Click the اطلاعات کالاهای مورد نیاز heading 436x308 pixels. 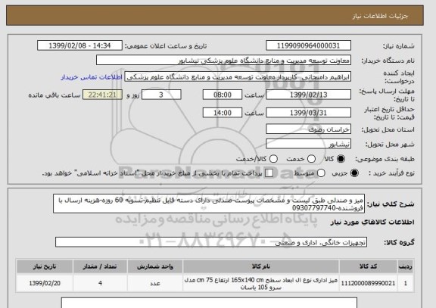[x=372, y=222]
